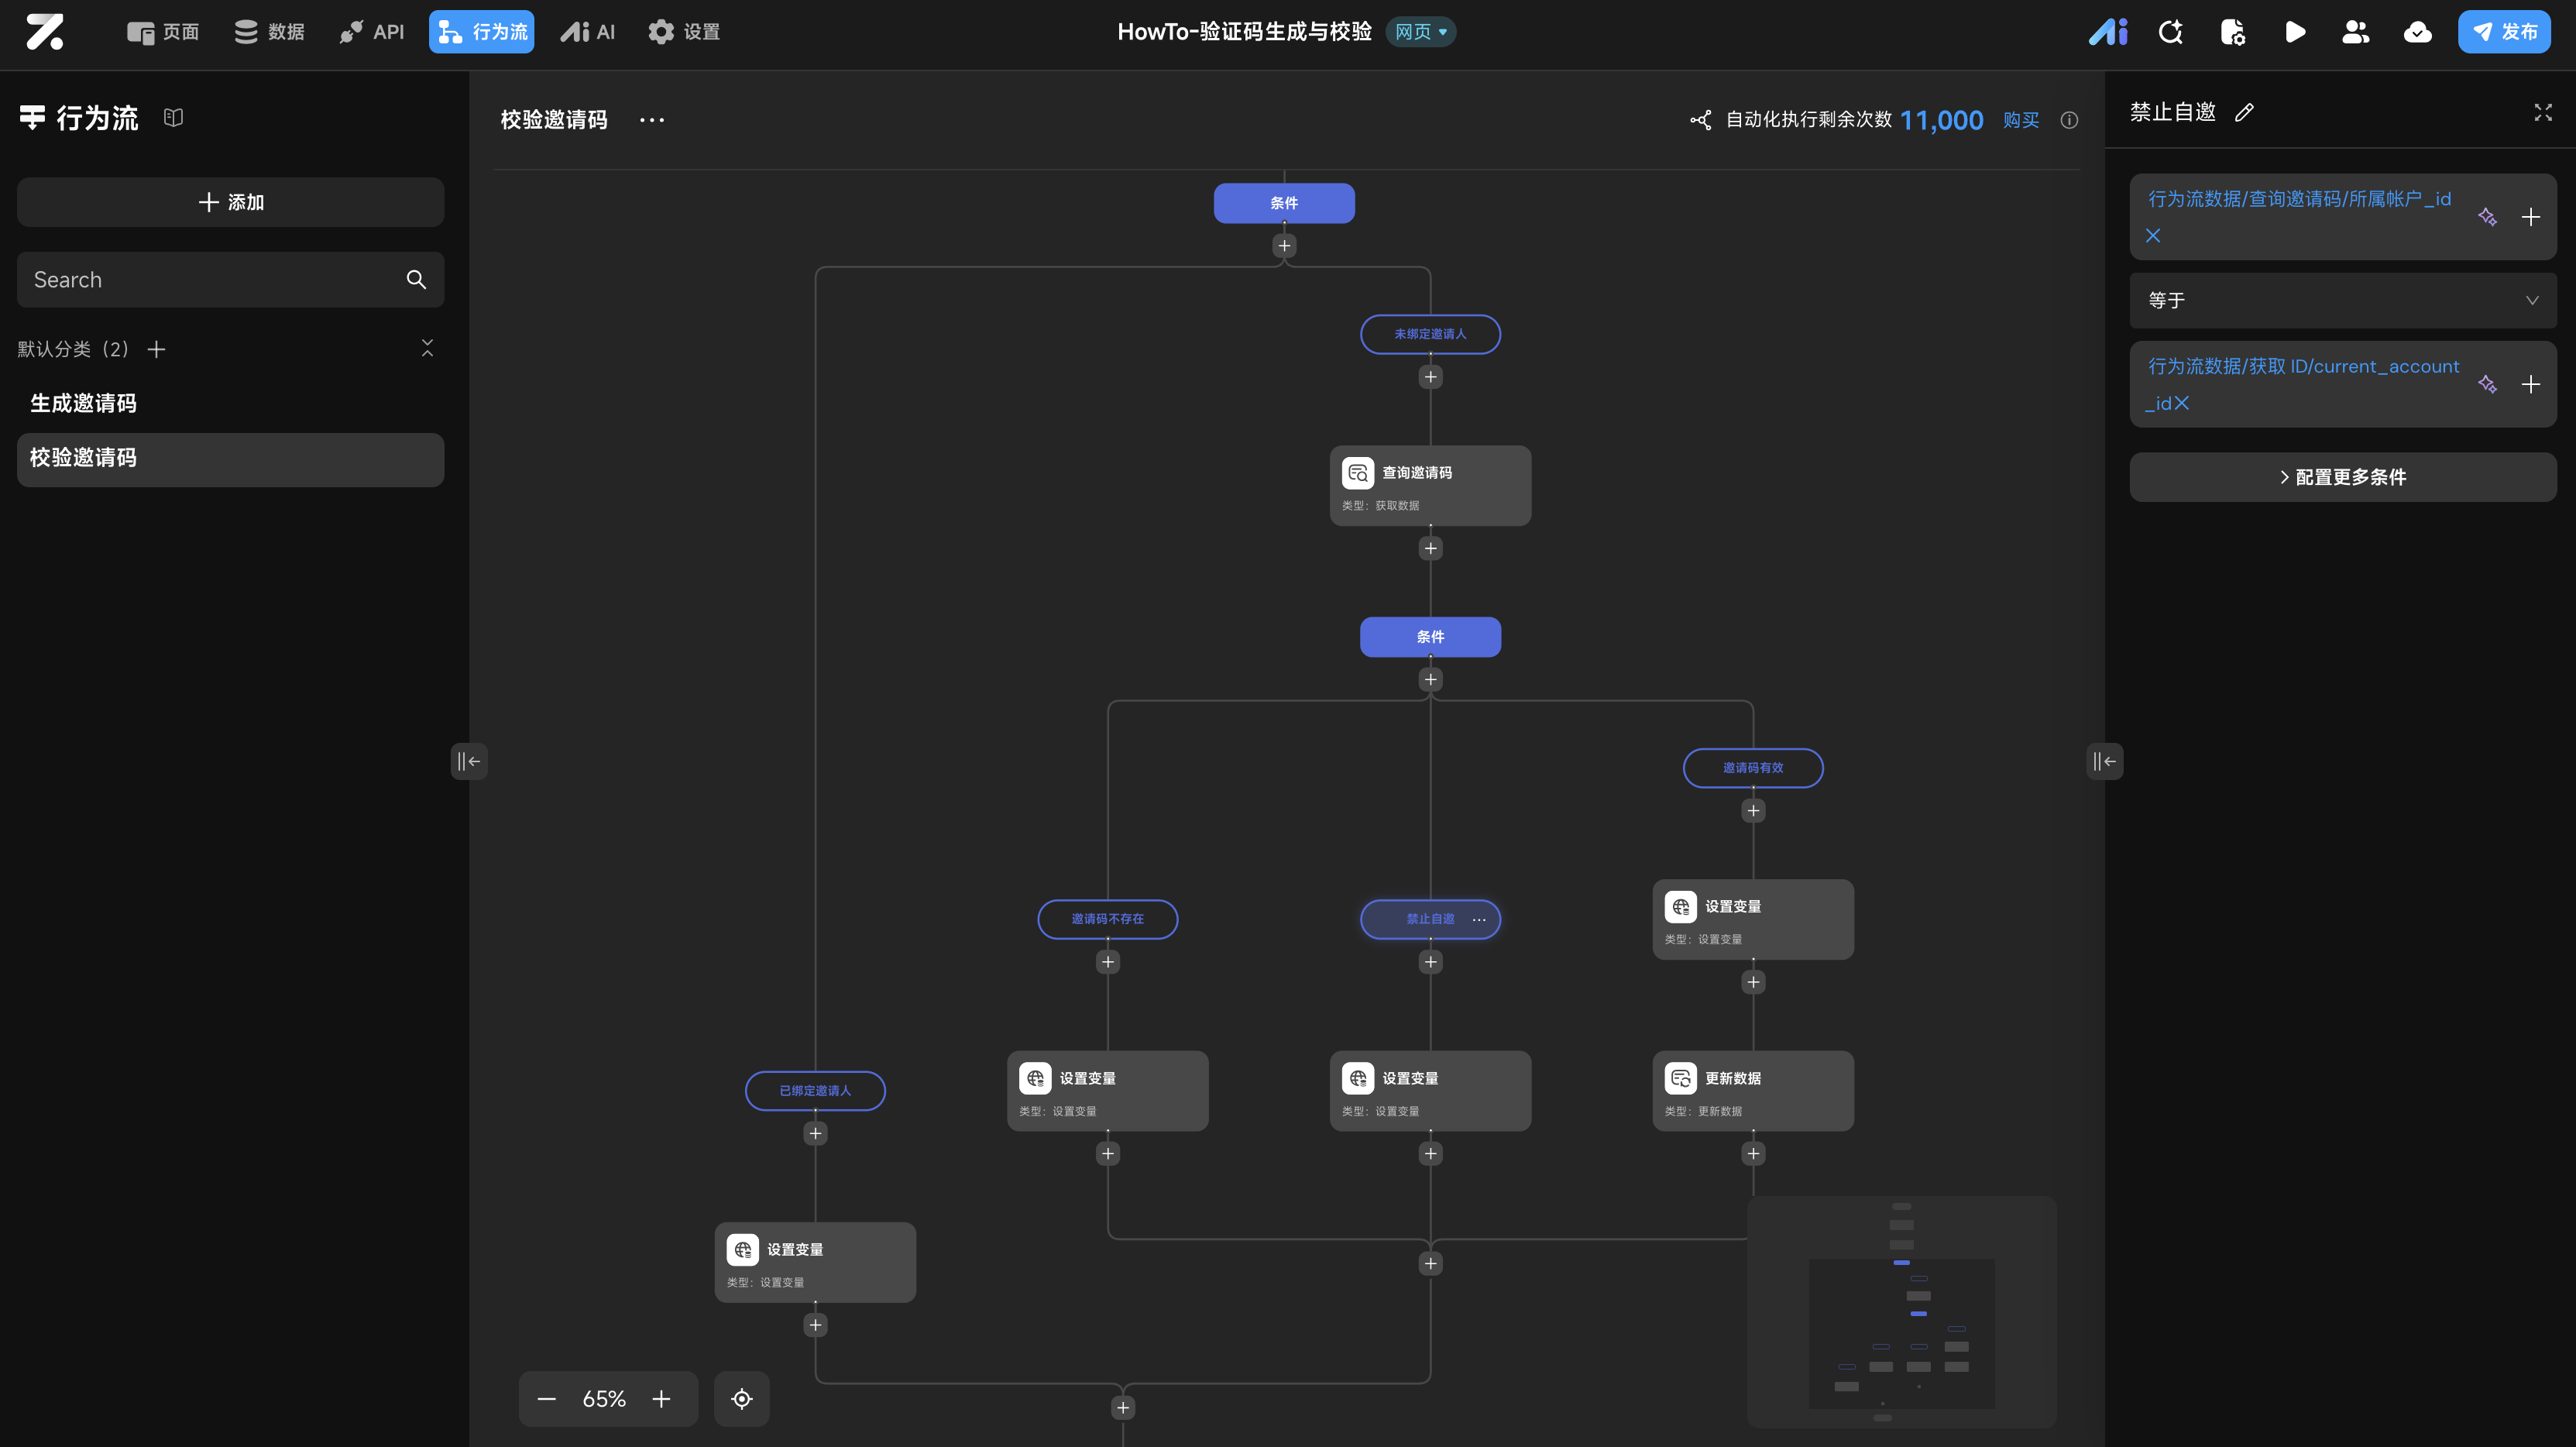Image resolution: width=2576 pixels, height=1447 pixels.
Task: Click zoom in plus beside 65%
Action: tap(661, 1398)
